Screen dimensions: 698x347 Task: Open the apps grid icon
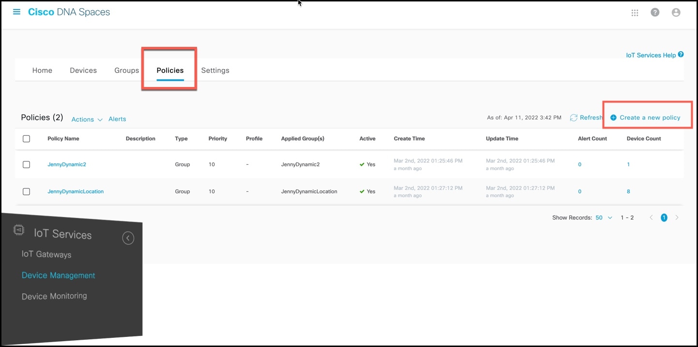[635, 13]
